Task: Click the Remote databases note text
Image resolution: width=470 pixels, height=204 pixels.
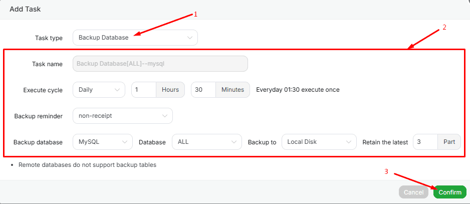Action: tap(87, 164)
